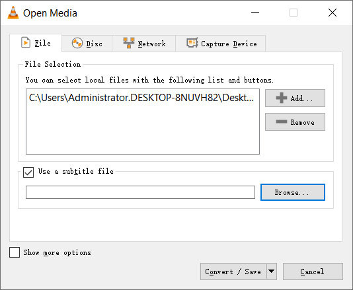
Task: Click the minus icon on Remove button
Action: coord(282,122)
